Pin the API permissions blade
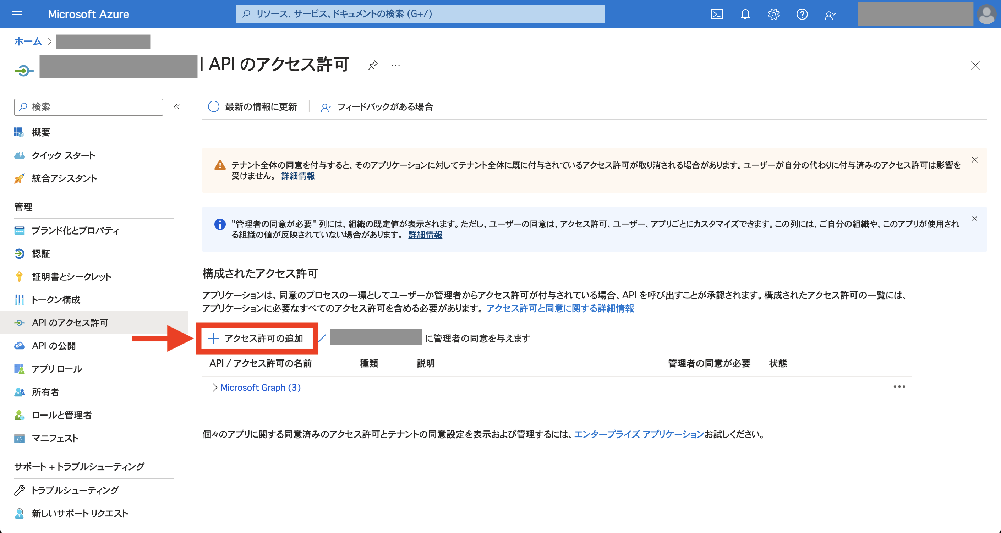The height and width of the screenshot is (533, 1001). [373, 65]
